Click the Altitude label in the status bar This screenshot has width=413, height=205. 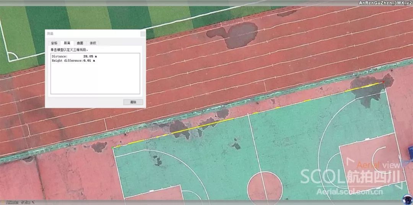[x=12, y=202]
